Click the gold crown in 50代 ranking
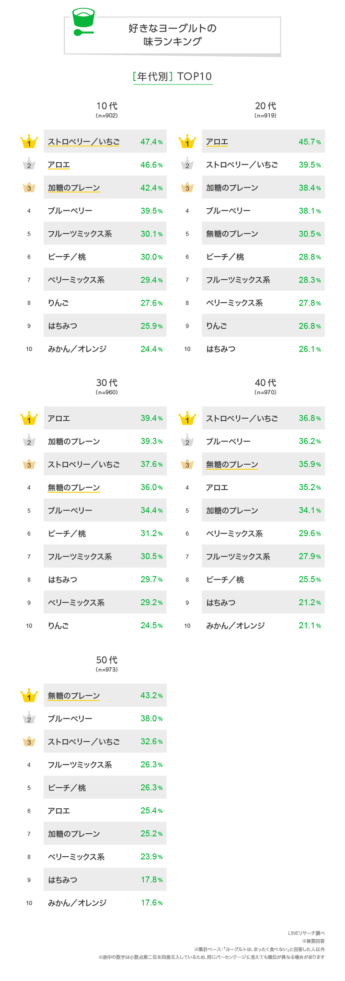The image size is (345, 981). point(29,696)
